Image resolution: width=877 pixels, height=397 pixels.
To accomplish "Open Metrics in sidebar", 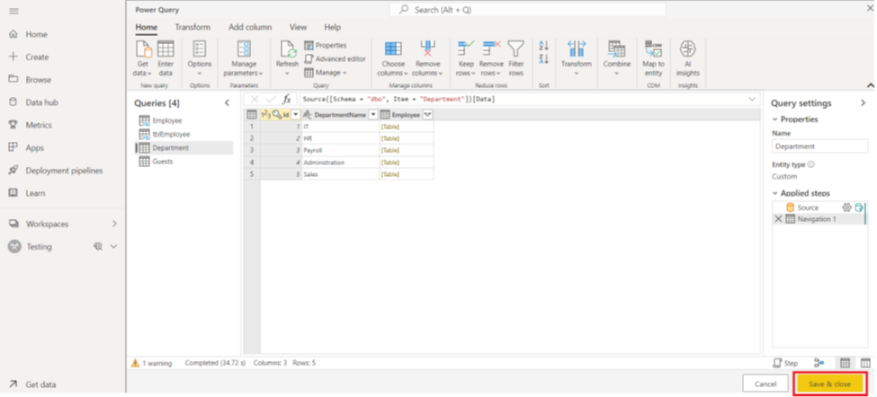I will click(39, 125).
